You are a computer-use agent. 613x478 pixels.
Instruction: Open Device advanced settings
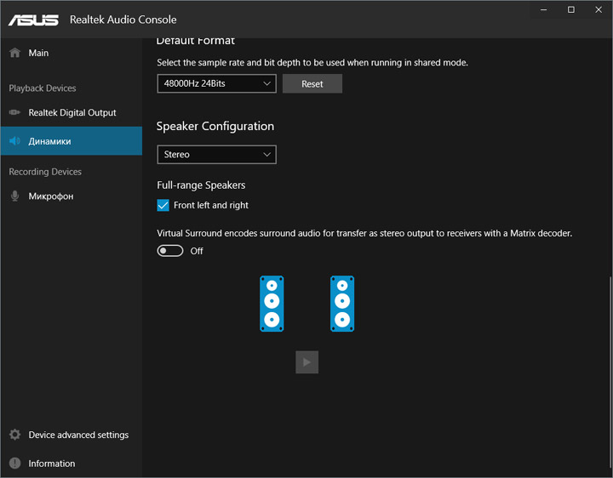78,435
